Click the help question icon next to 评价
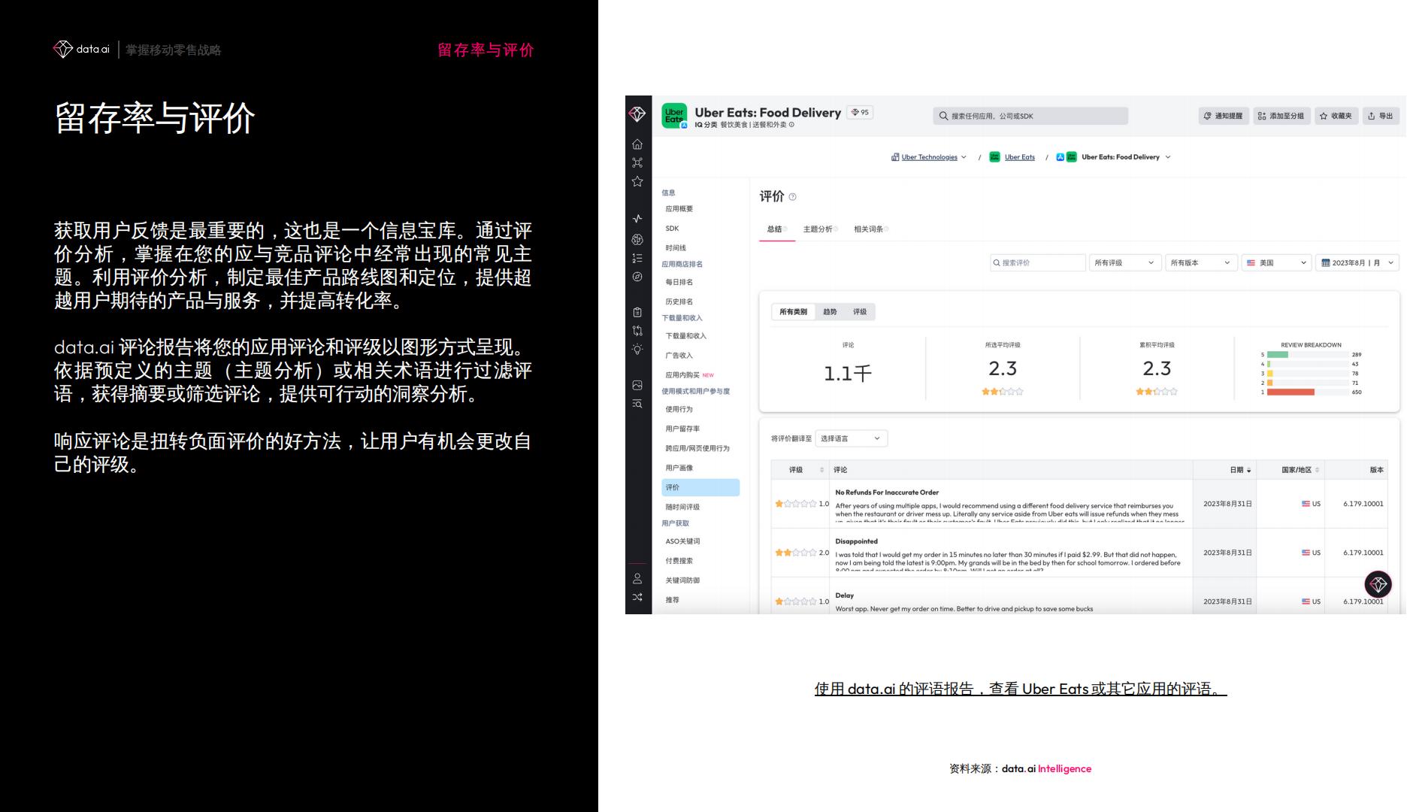This screenshot has height=812, width=1416. tap(792, 197)
